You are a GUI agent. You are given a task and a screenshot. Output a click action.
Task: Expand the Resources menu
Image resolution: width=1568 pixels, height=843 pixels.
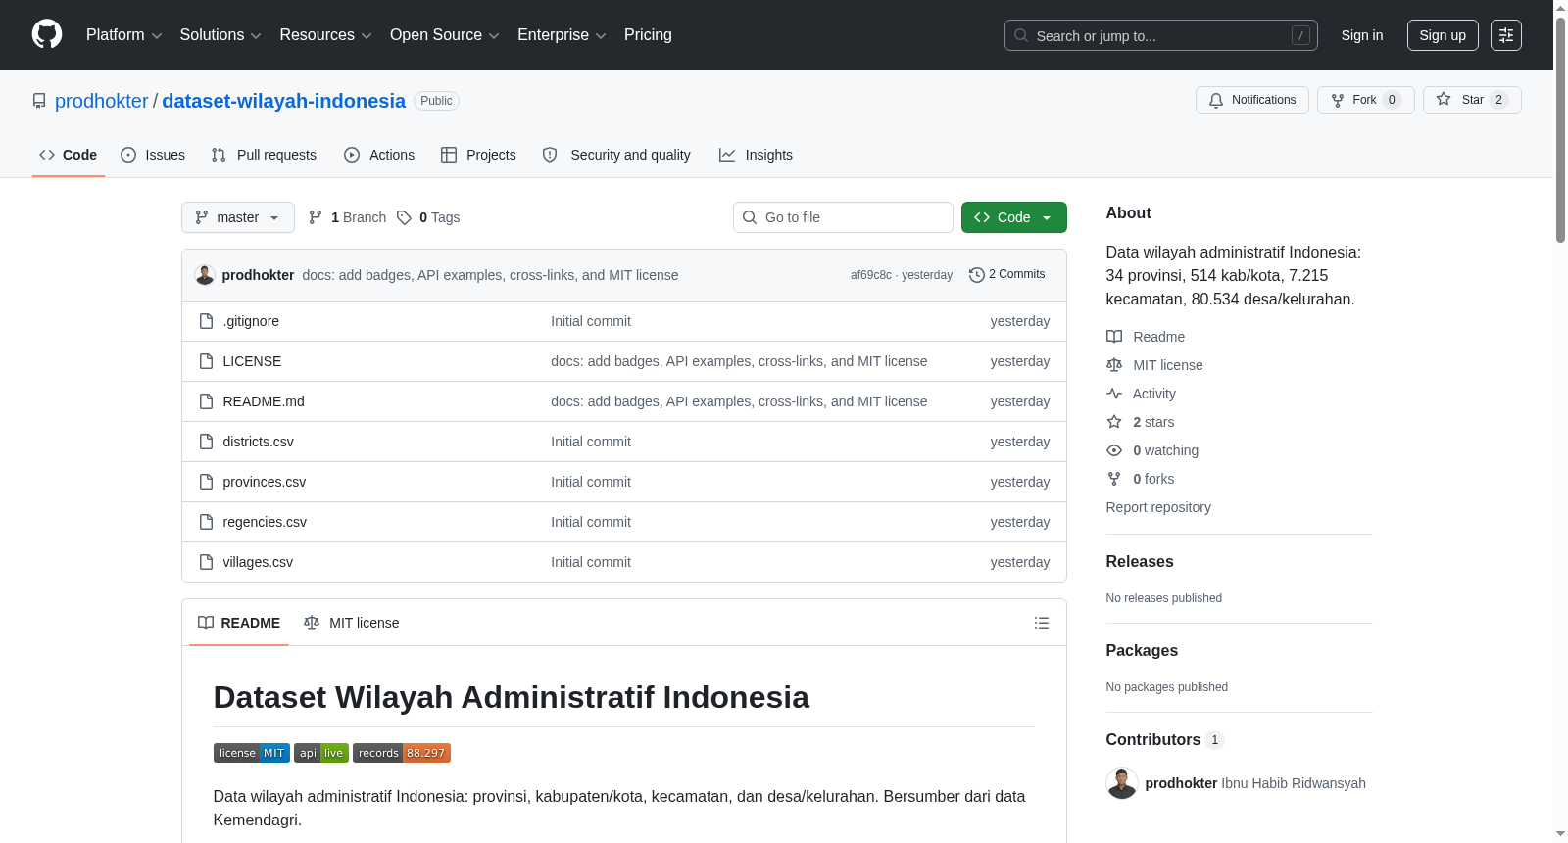click(x=326, y=35)
